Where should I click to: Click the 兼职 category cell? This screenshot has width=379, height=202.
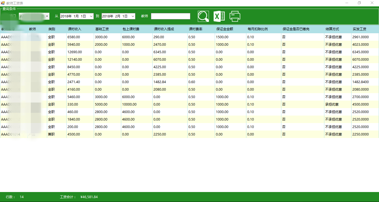click(57, 134)
